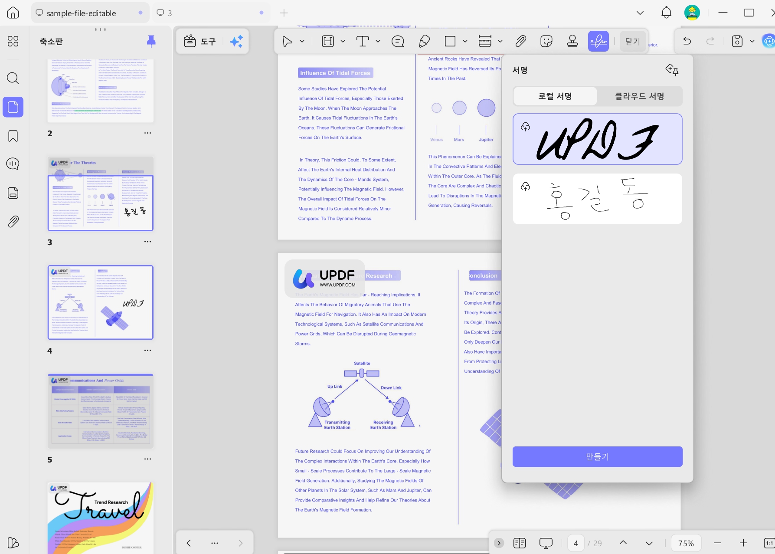Open page 4 thumbnail
The image size is (775, 554).
point(101,302)
